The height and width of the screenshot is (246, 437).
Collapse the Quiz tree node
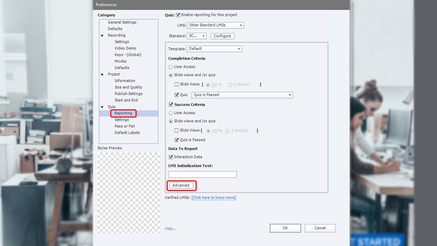pyautogui.click(x=102, y=107)
